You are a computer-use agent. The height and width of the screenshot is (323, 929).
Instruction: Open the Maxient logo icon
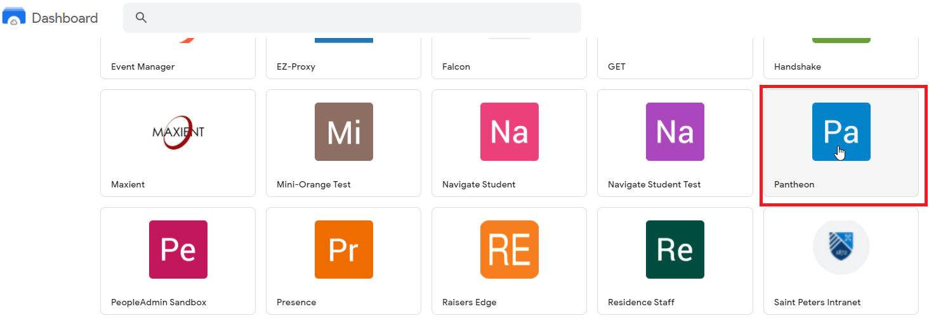point(178,132)
